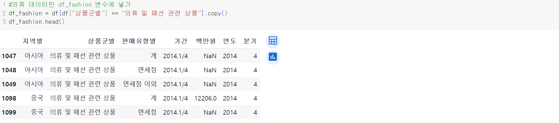The height and width of the screenshot is (123, 559).
Task: Click the .copy() call in code
Action: tap(217, 13)
